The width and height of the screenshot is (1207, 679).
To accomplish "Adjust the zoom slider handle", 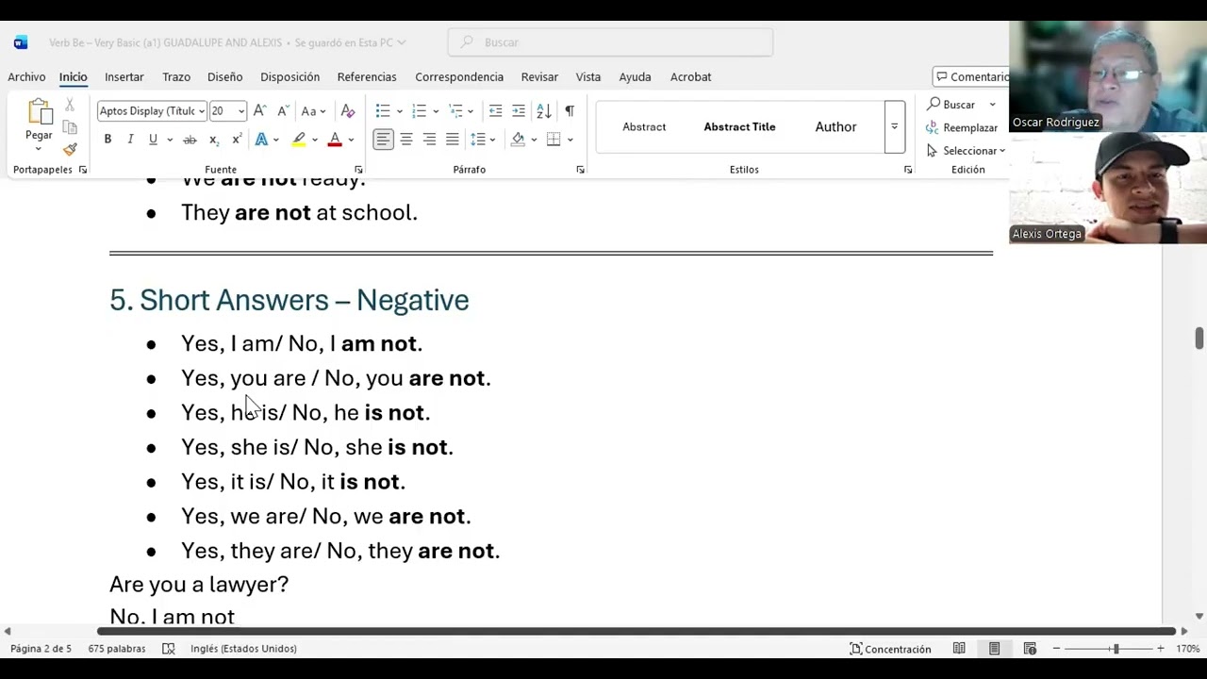I will 1116,649.
